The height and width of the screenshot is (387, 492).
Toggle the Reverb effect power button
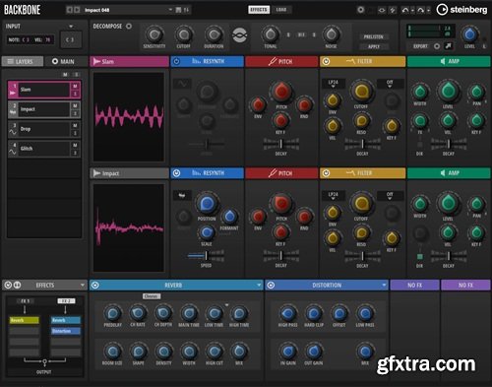(x=95, y=286)
